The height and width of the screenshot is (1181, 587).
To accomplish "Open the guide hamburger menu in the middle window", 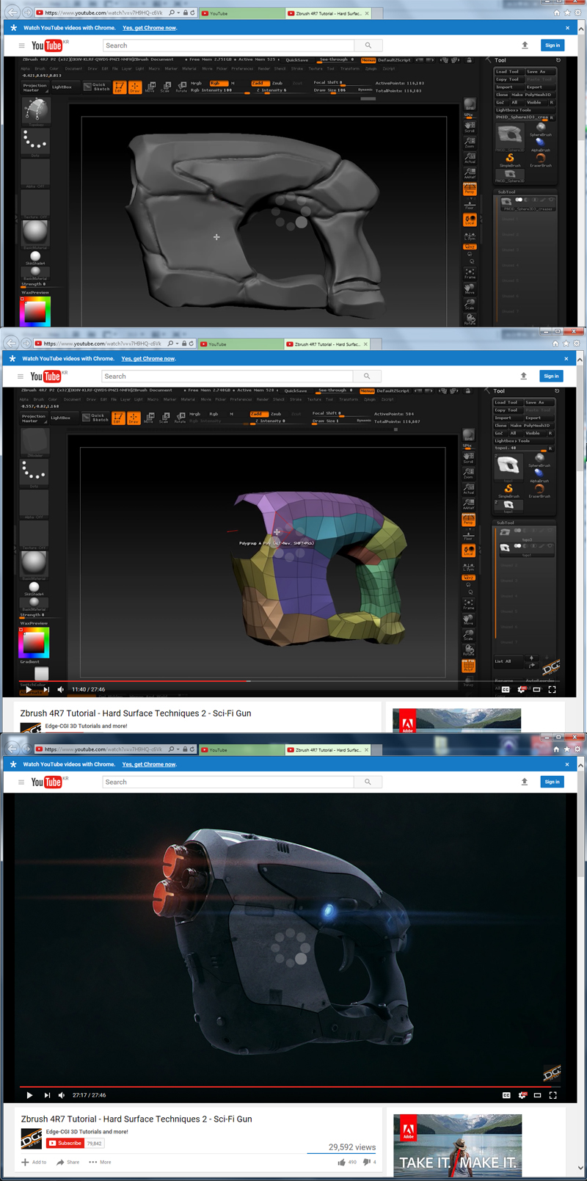I will coord(21,376).
